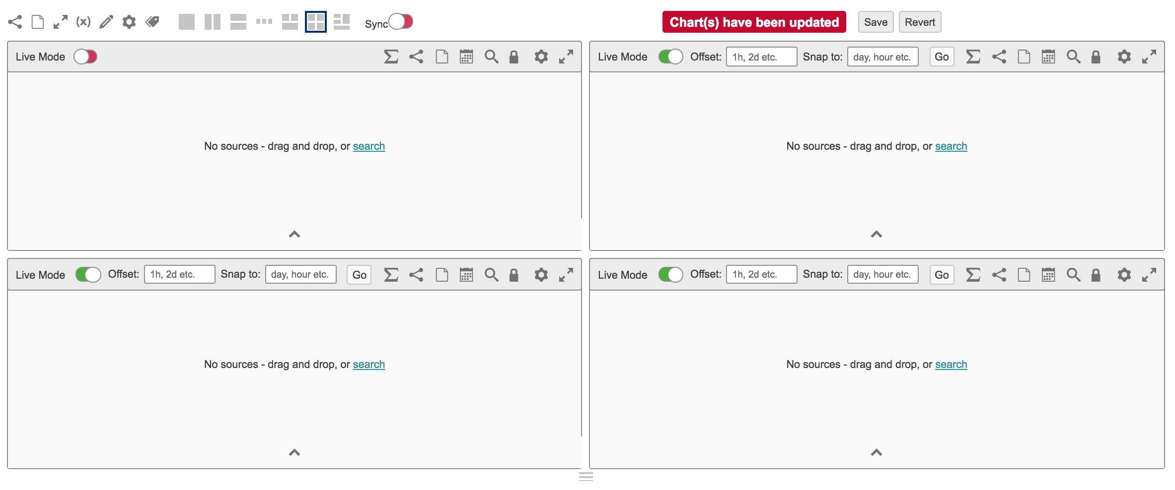1175x490 pixels.
Task: Open dashboard settings gear in top toolbar
Action: coord(129,22)
